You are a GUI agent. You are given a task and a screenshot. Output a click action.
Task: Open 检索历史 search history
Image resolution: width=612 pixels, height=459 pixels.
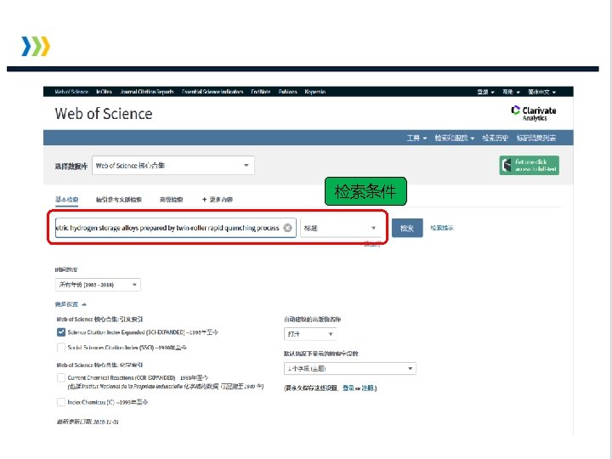tap(495, 138)
